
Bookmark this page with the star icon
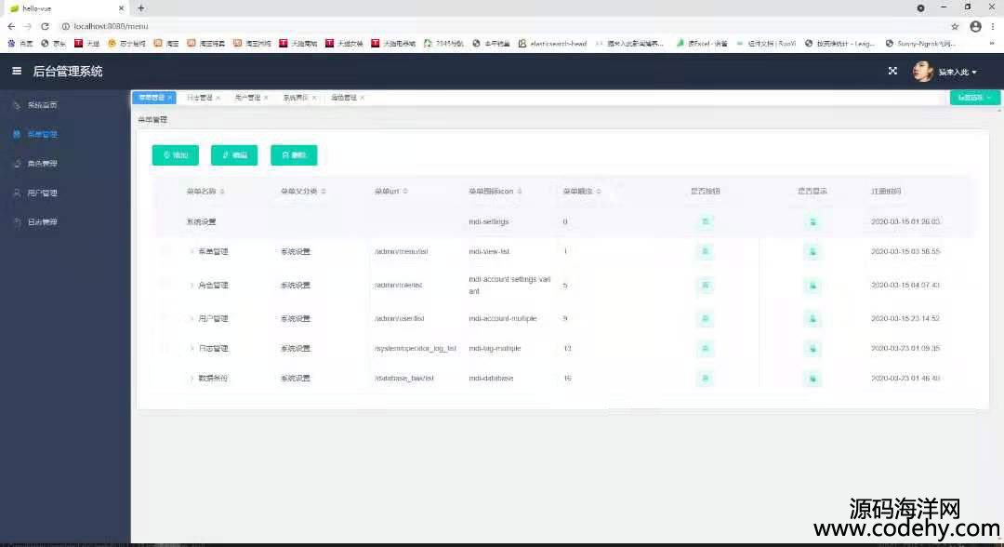(955, 26)
